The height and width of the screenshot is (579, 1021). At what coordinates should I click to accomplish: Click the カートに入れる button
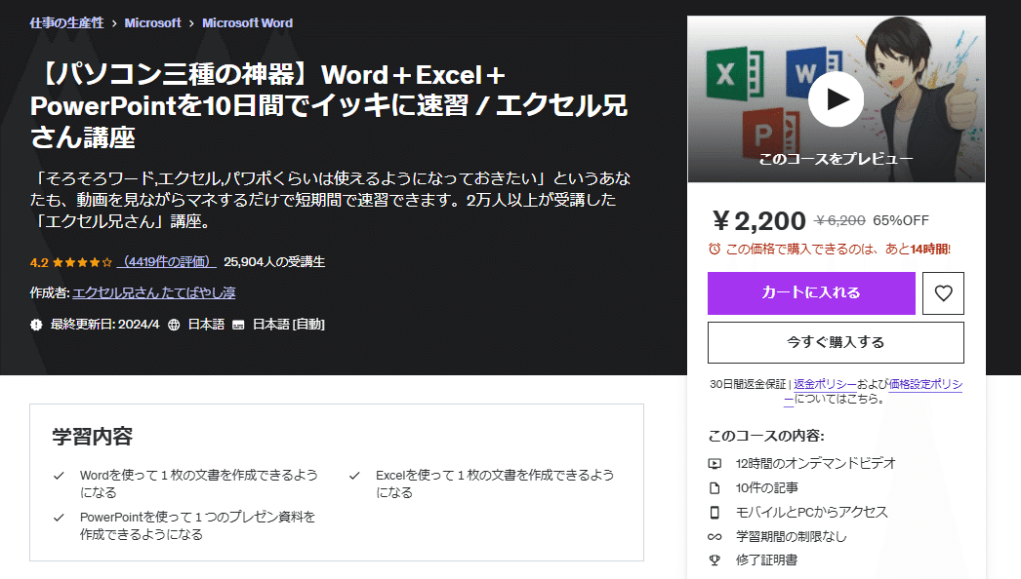pyautogui.click(x=811, y=293)
